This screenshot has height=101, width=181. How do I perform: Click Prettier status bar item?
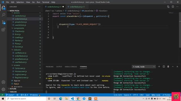tap(166, 95)
